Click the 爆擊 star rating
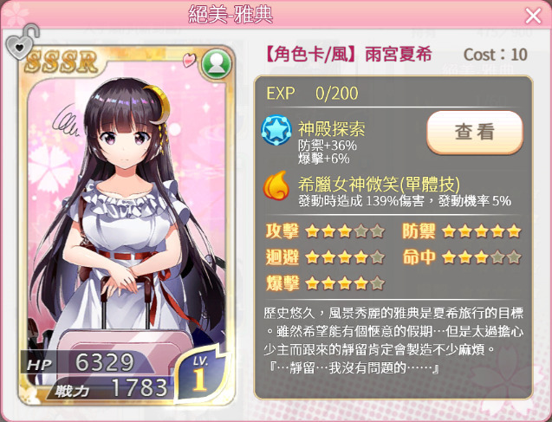The image size is (552, 422). pyautogui.click(x=345, y=283)
